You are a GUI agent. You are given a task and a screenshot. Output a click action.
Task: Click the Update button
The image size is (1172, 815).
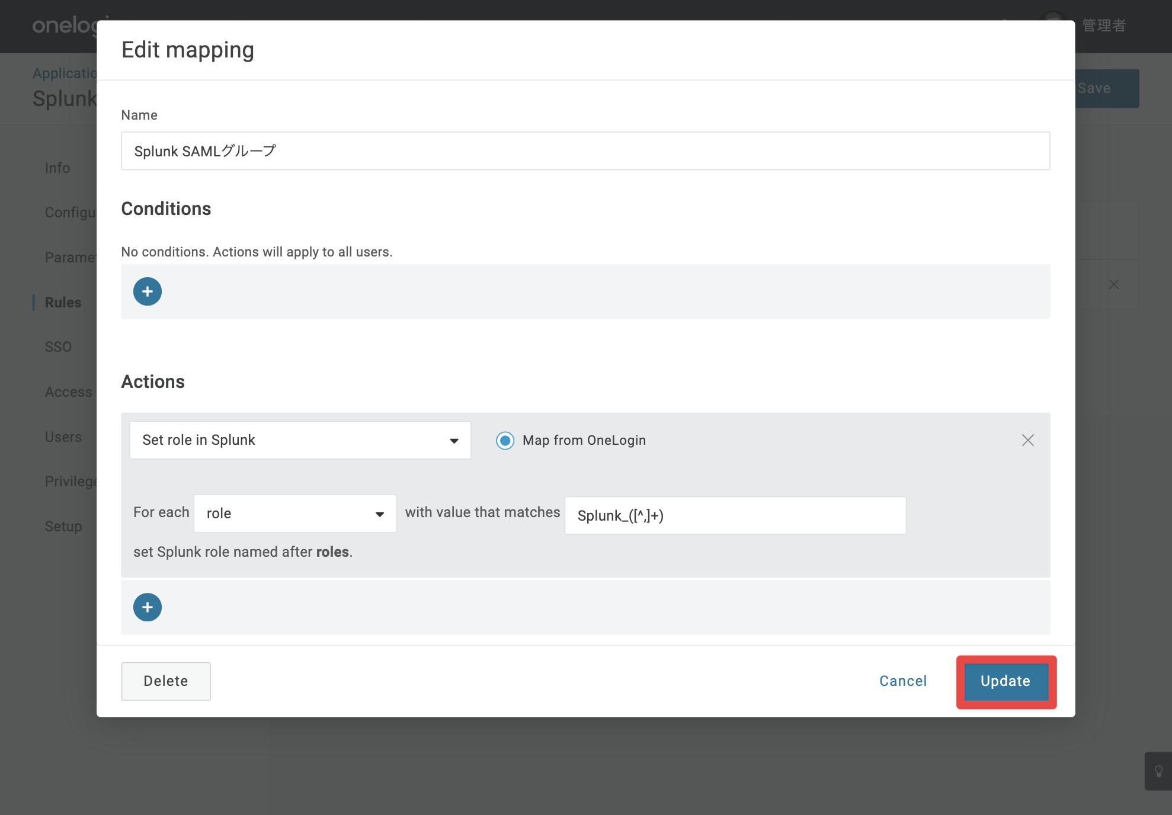pos(1006,681)
